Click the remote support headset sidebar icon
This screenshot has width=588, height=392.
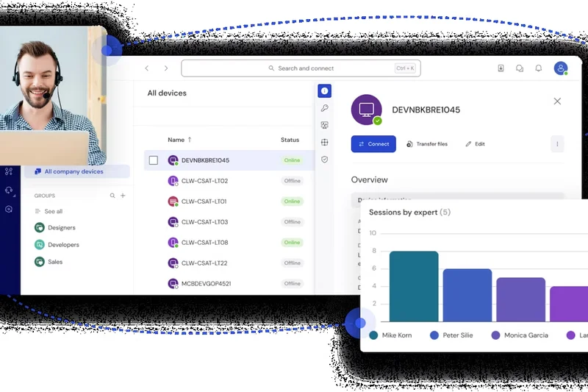pyautogui.click(x=9, y=190)
